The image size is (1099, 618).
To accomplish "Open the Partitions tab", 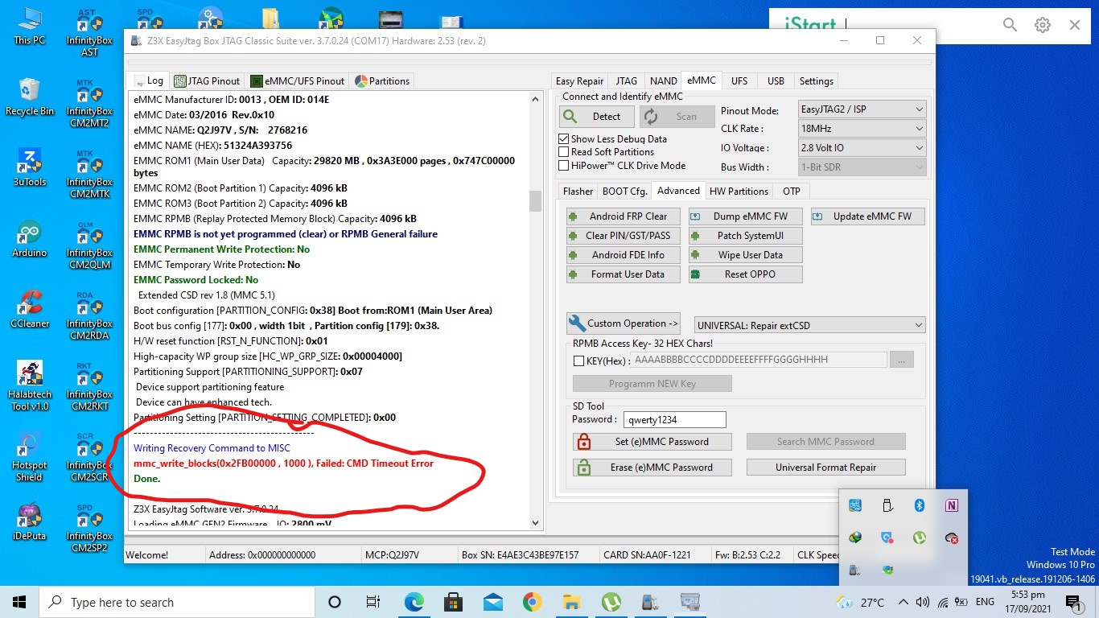I will click(383, 81).
